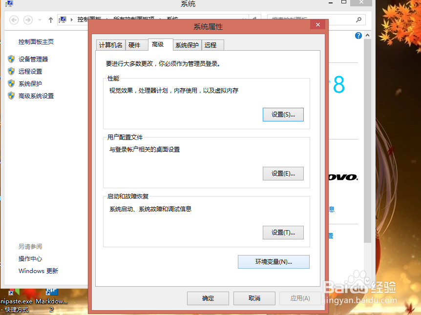Open Windows 更新 from the sidebar
Viewport: 421px width, 315px height.
coord(38,271)
